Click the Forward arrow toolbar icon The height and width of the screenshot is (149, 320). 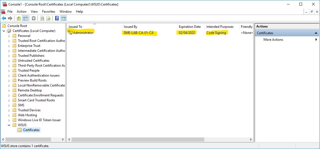point(10,18)
